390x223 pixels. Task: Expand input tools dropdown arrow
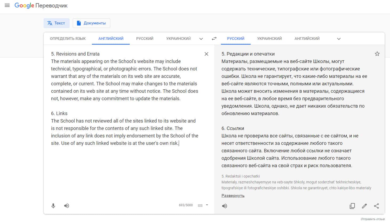[207, 205]
